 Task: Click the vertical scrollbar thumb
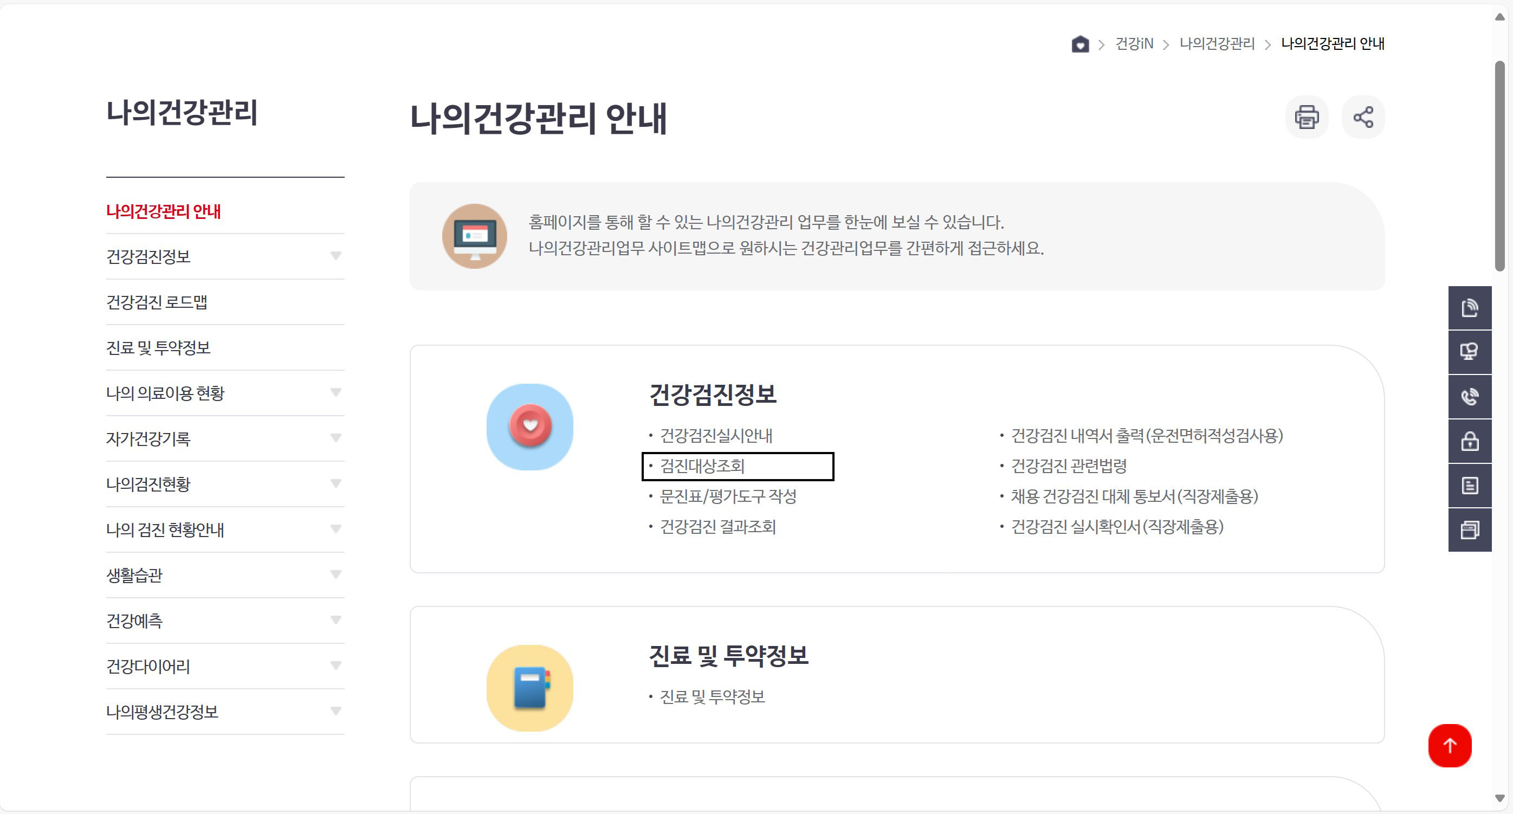[x=1499, y=166]
